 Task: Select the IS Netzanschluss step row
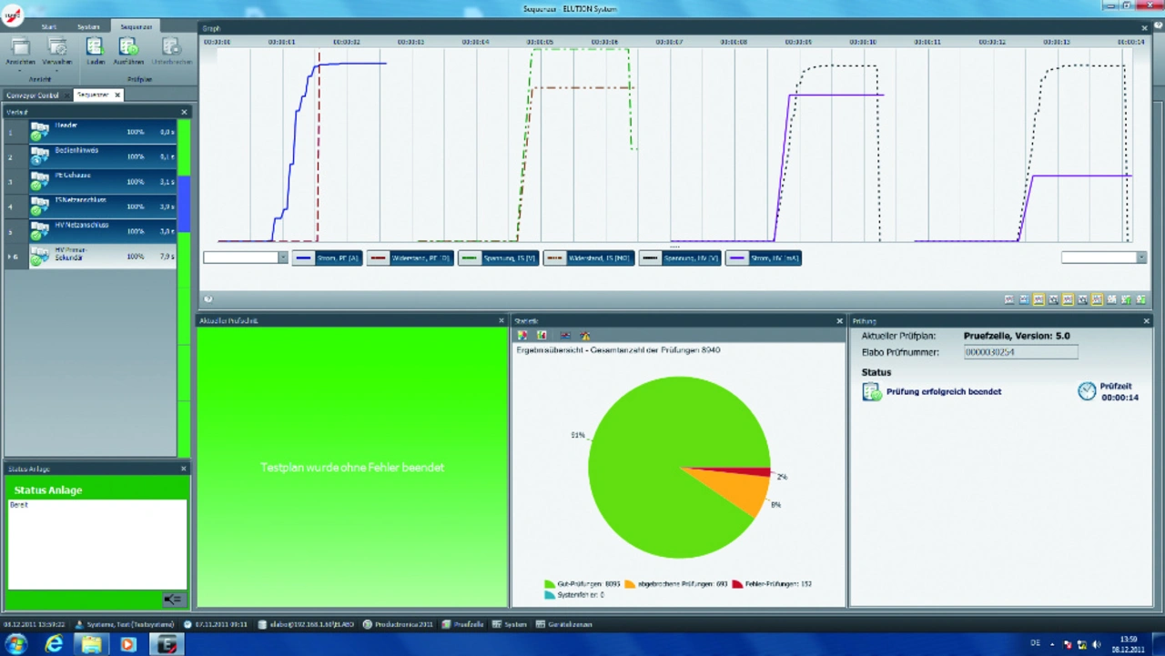click(x=90, y=206)
